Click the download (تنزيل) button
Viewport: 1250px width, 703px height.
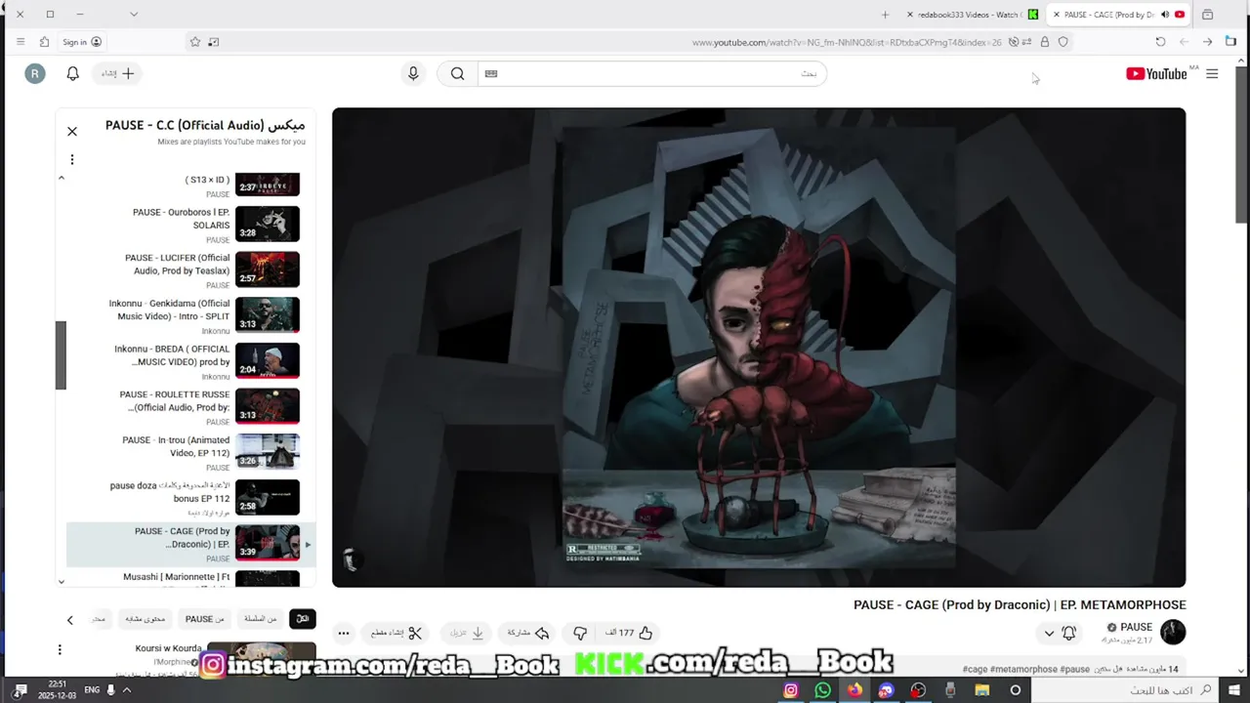(465, 633)
